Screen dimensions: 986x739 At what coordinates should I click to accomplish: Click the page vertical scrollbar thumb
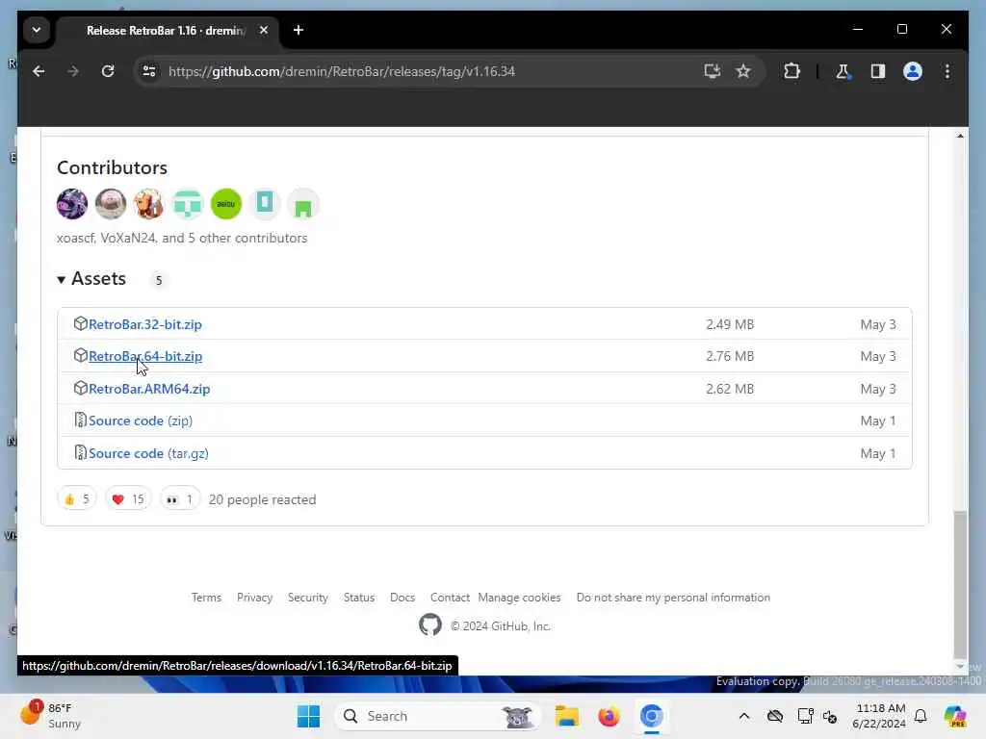click(960, 583)
